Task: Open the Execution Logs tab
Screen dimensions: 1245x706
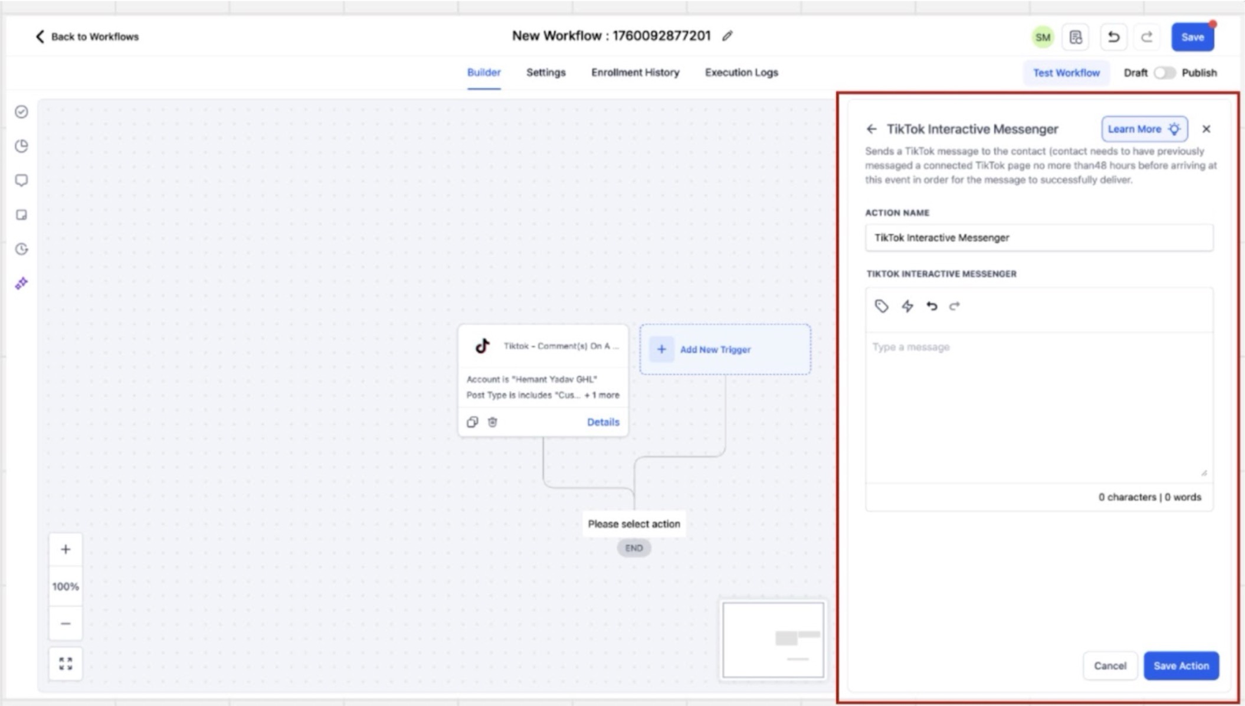Action: (x=741, y=73)
